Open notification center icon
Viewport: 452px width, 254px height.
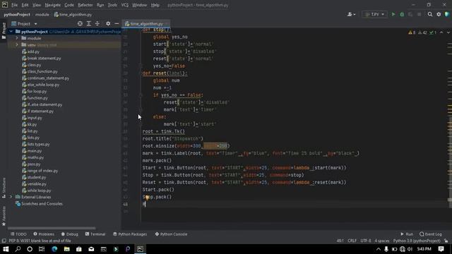[x=441, y=249]
